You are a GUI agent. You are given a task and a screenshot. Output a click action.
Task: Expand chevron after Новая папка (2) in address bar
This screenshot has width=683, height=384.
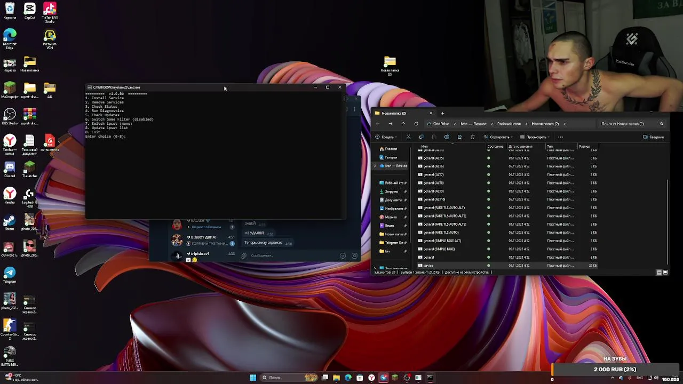pos(564,124)
